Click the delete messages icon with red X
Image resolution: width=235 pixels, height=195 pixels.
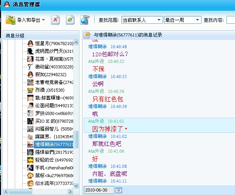point(55,20)
